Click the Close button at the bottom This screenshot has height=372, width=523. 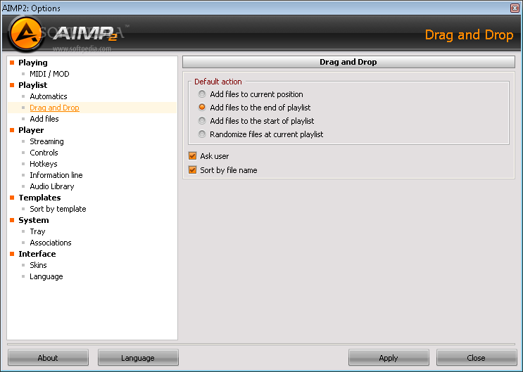(477, 358)
